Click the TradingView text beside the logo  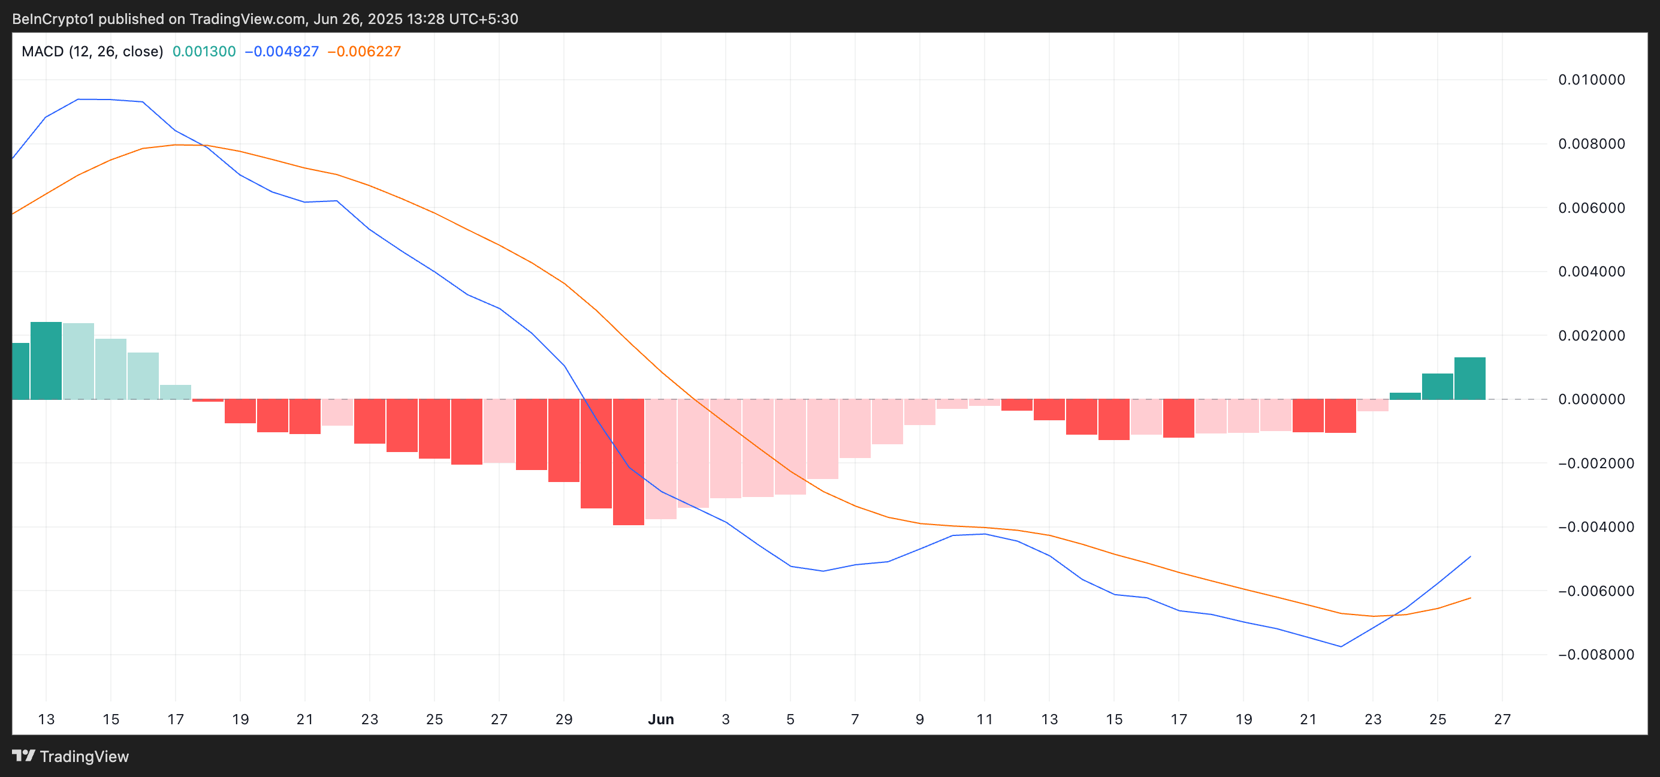tap(84, 757)
